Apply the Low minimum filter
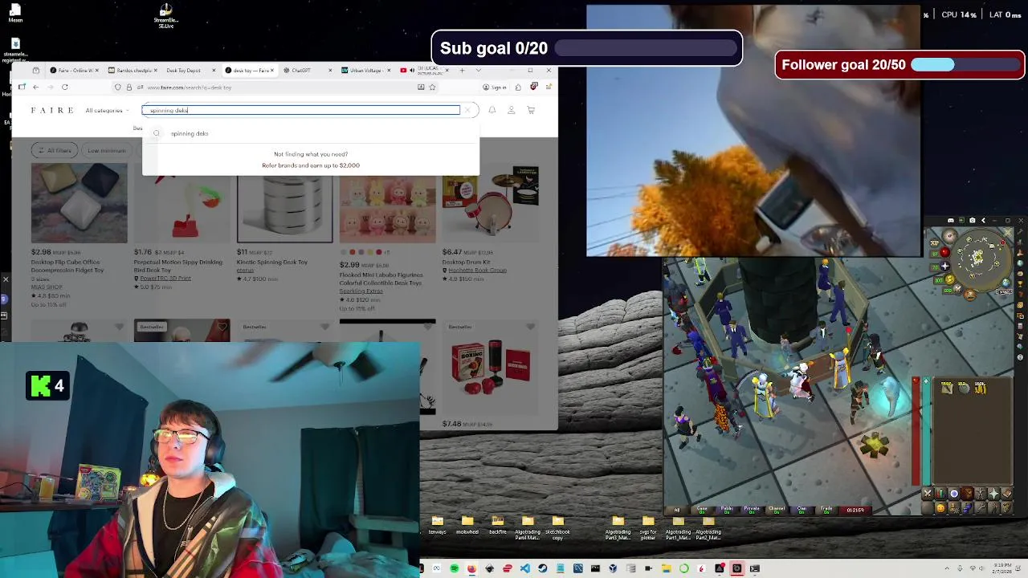This screenshot has height=578, width=1028. click(107, 150)
